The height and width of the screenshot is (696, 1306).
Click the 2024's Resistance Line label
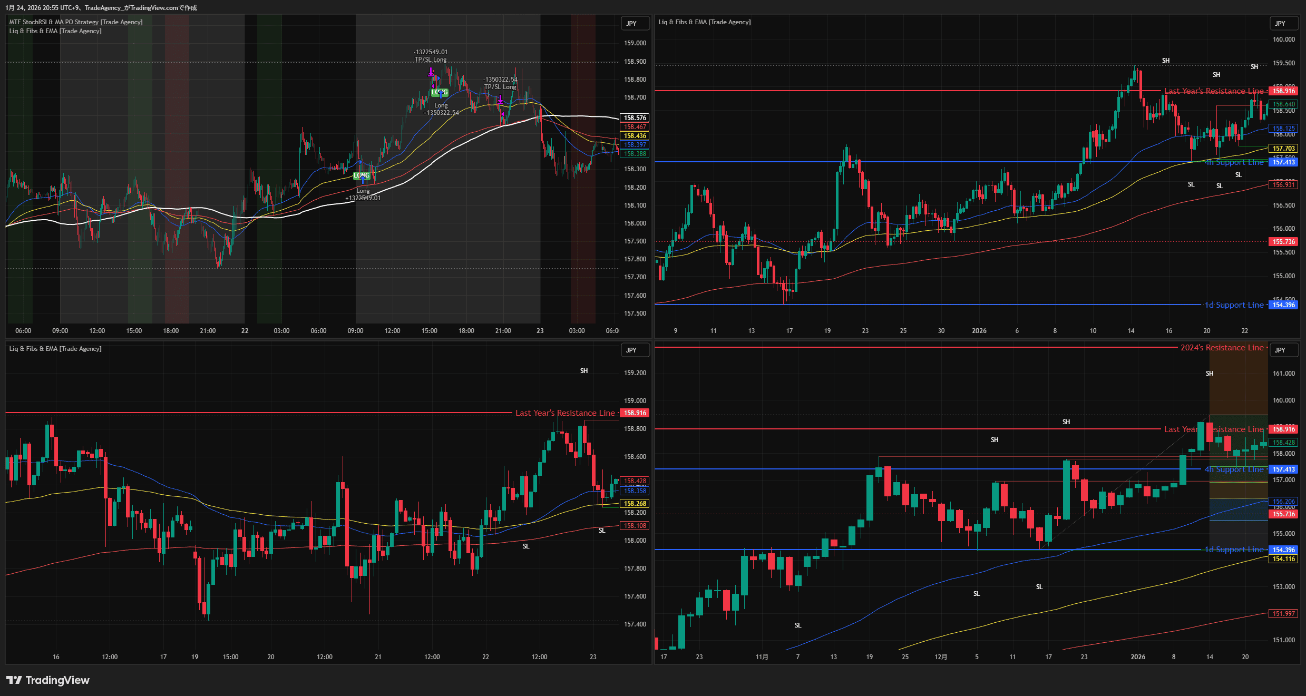(x=1222, y=348)
